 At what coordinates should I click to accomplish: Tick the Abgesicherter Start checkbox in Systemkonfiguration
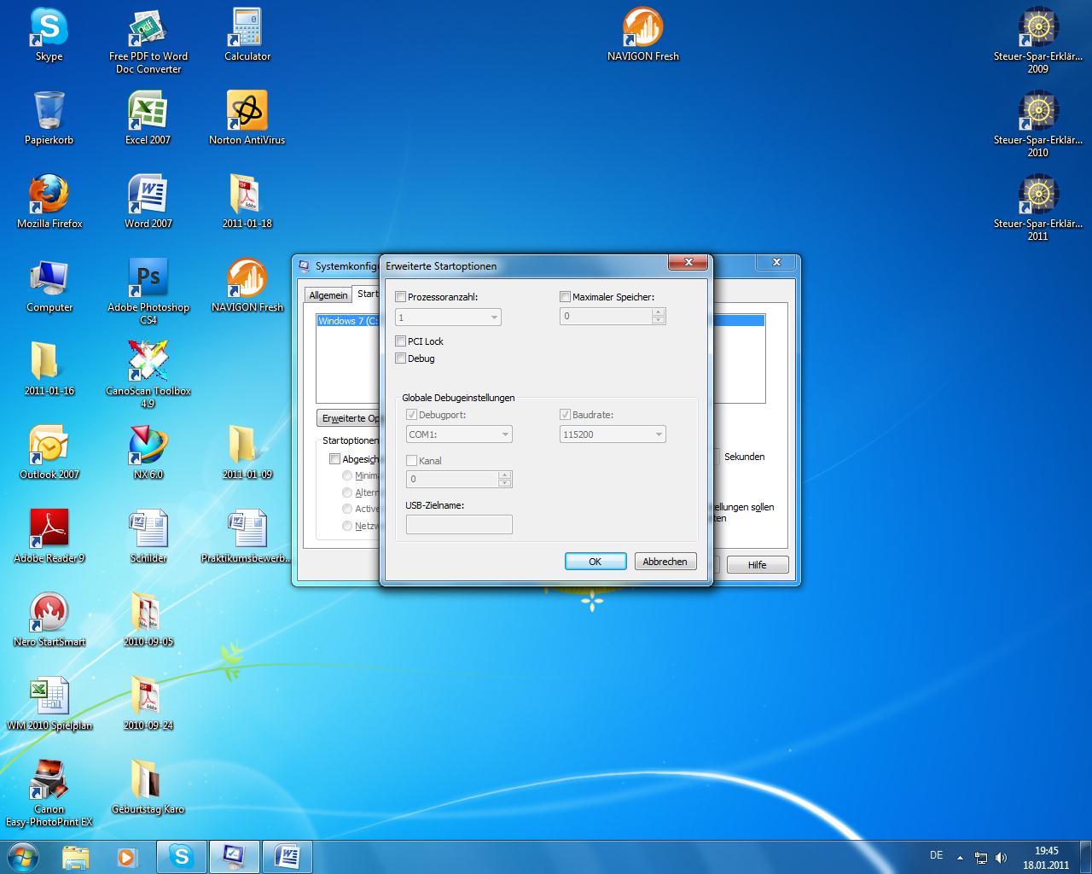click(x=334, y=459)
